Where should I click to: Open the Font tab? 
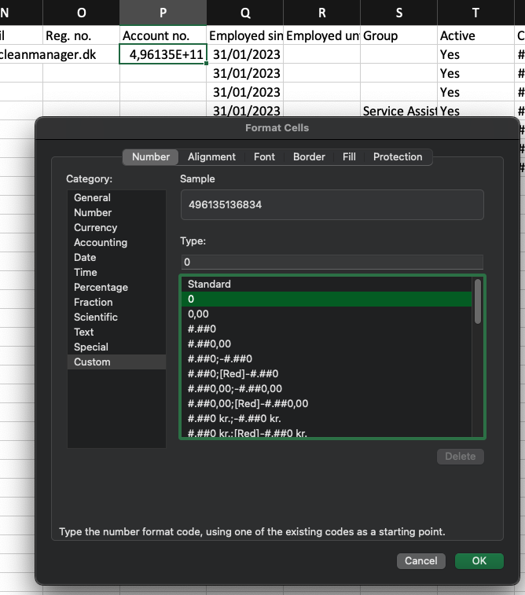264,156
